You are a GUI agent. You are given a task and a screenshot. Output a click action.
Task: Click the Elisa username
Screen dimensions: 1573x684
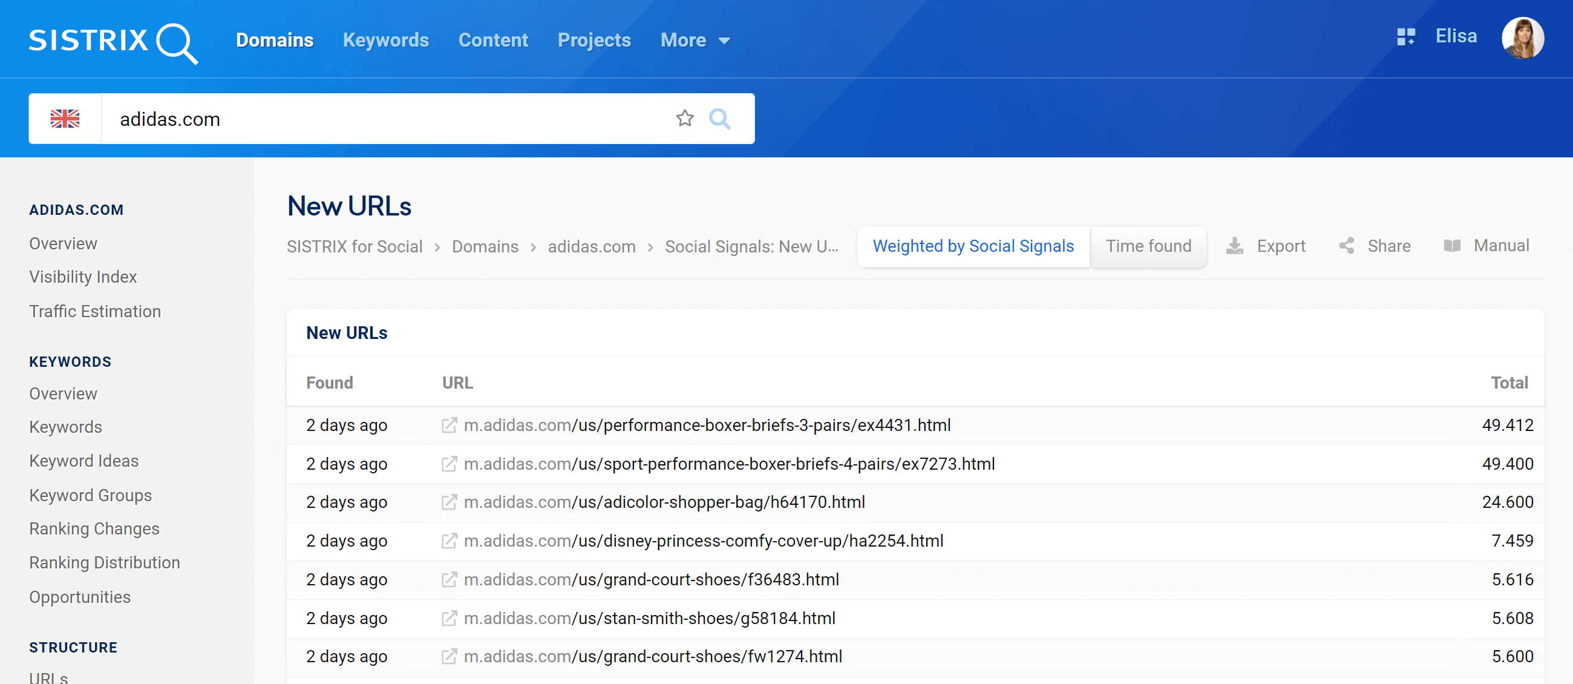point(1456,37)
